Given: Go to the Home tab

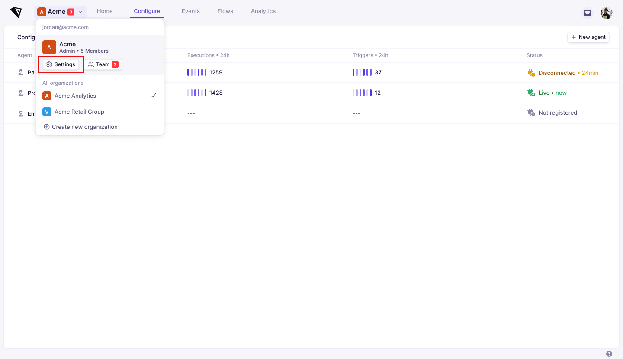Looking at the screenshot, I should click(x=105, y=11).
